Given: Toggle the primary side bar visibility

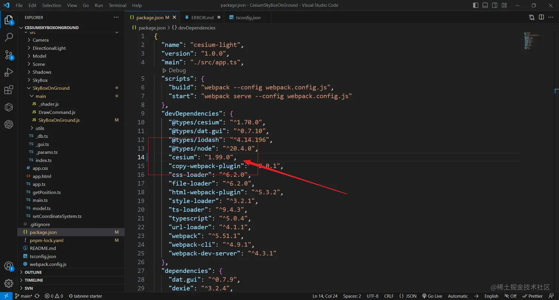Looking at the screenshot, I should (475, 5).
